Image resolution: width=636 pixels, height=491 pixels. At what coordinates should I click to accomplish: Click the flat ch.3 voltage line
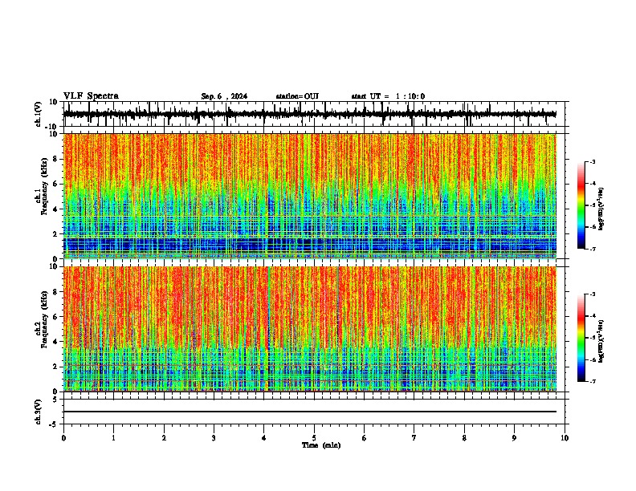(309, 412)
